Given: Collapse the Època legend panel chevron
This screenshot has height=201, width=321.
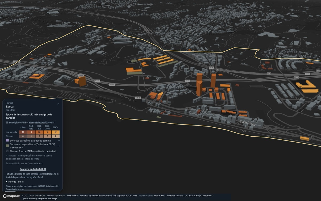Looking at the screenshot, I should coord(58,104).
